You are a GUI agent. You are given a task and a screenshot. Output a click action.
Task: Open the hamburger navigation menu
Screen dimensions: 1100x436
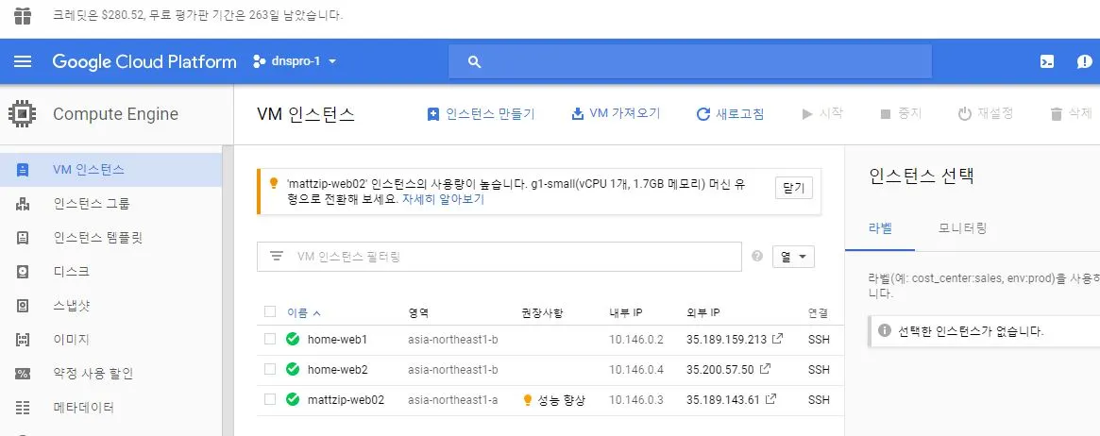pos(23,61)
